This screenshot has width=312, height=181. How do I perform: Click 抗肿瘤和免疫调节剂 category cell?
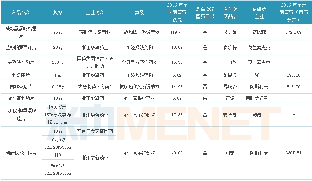click(140, 87)
